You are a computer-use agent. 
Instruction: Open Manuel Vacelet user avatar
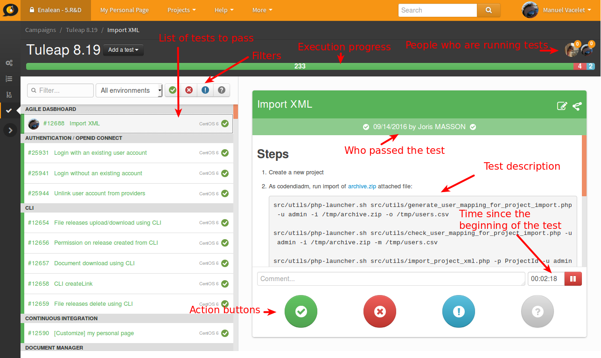click(x=530, y=10)
